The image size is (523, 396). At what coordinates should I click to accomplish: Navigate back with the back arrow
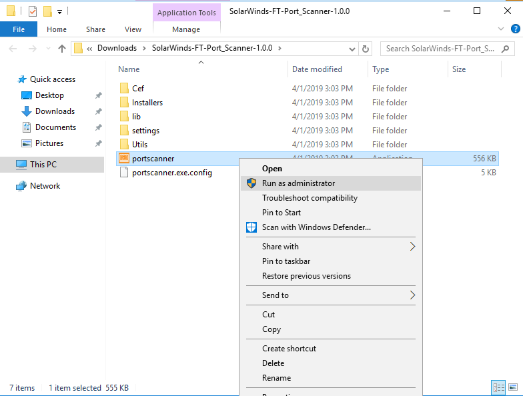(x=13, y=49)
